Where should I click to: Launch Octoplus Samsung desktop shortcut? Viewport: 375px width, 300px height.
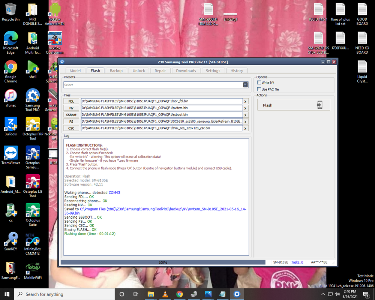[33, 157]
